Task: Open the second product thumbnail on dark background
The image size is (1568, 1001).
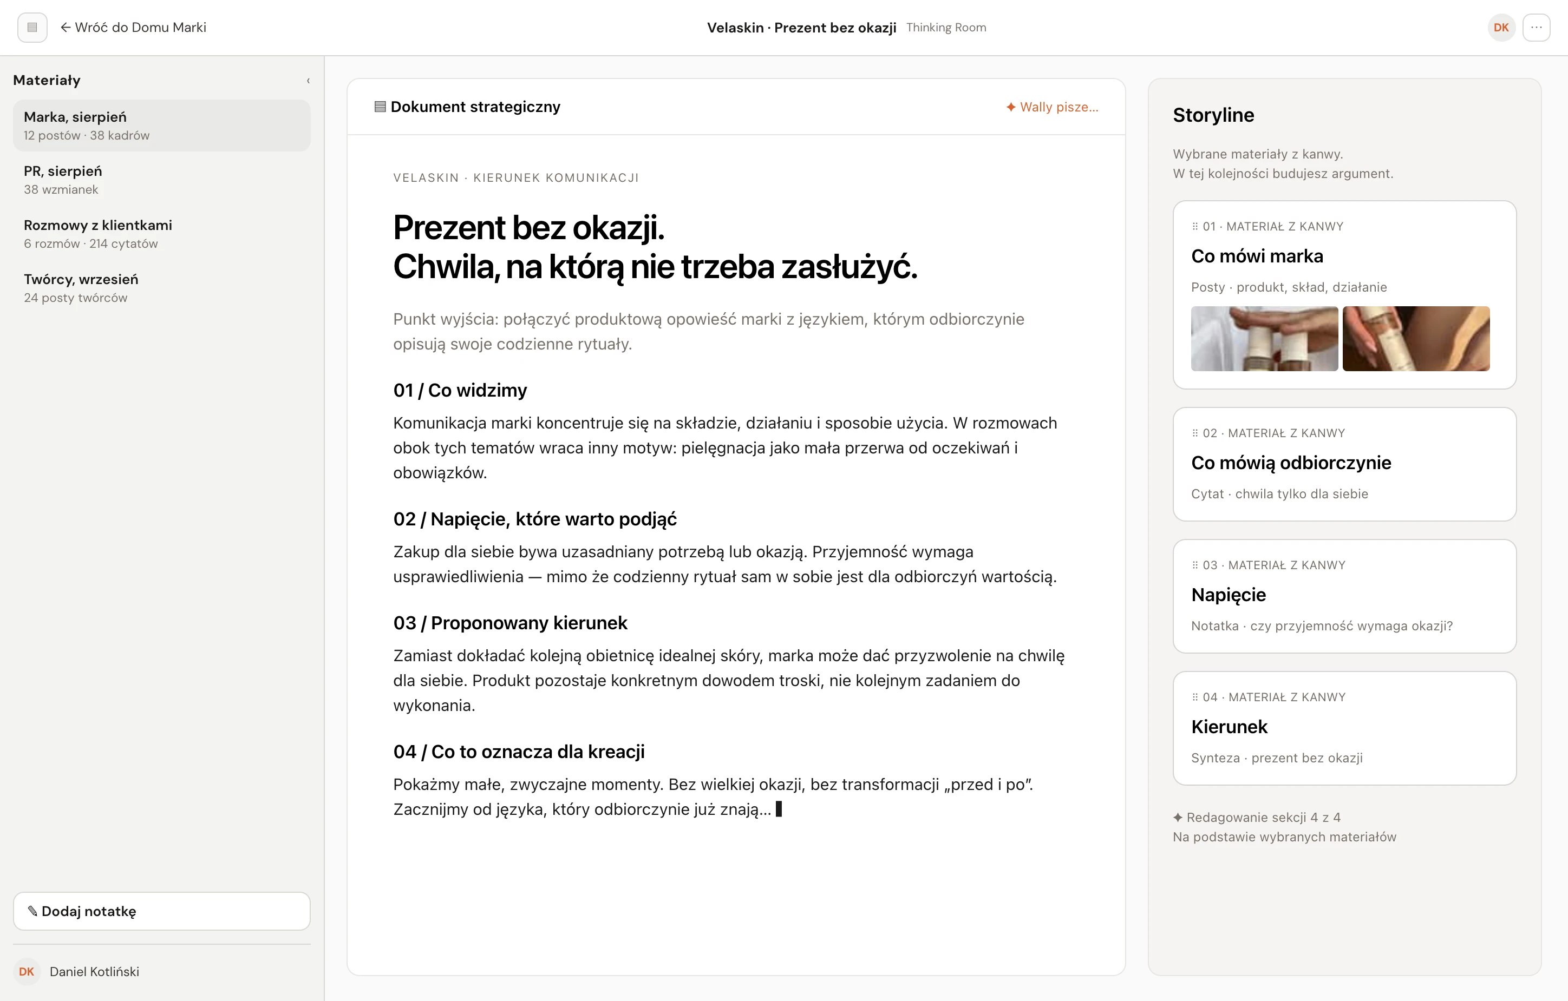Action: (x=1416, y=338)
